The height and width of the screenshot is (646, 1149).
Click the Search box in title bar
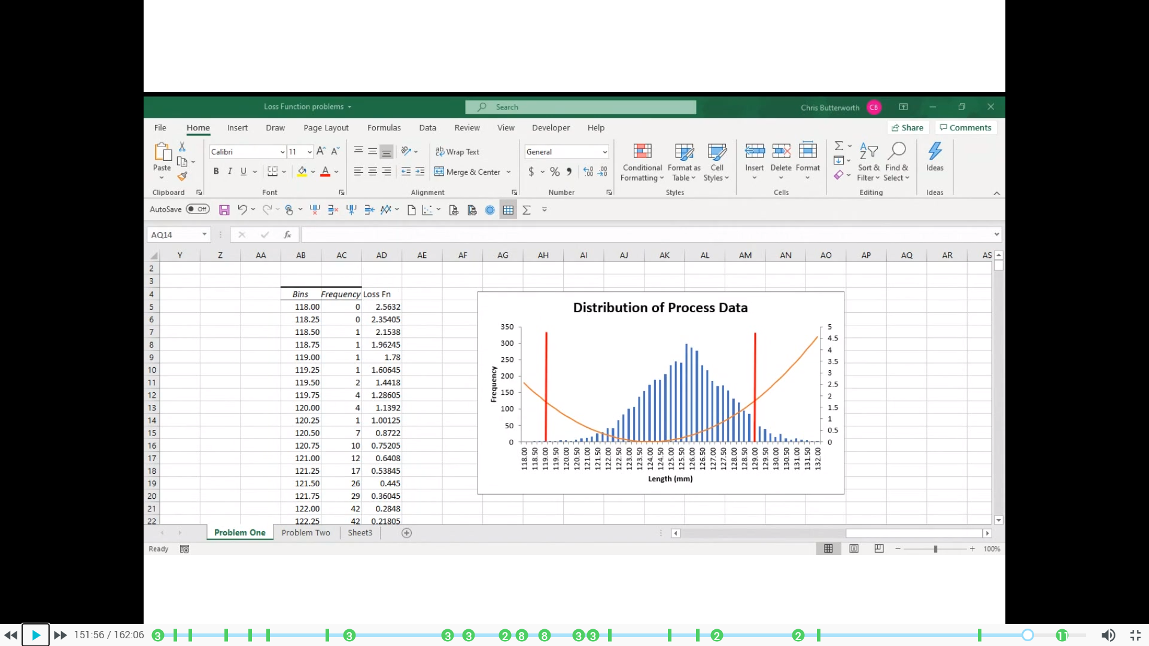(580, 107)
